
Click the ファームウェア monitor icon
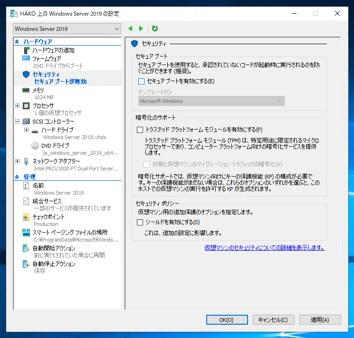[26, 58]
